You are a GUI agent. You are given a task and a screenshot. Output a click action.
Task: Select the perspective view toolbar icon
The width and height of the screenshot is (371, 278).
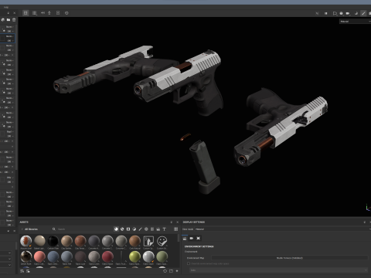pyautogui.click(x=26, y=13)
